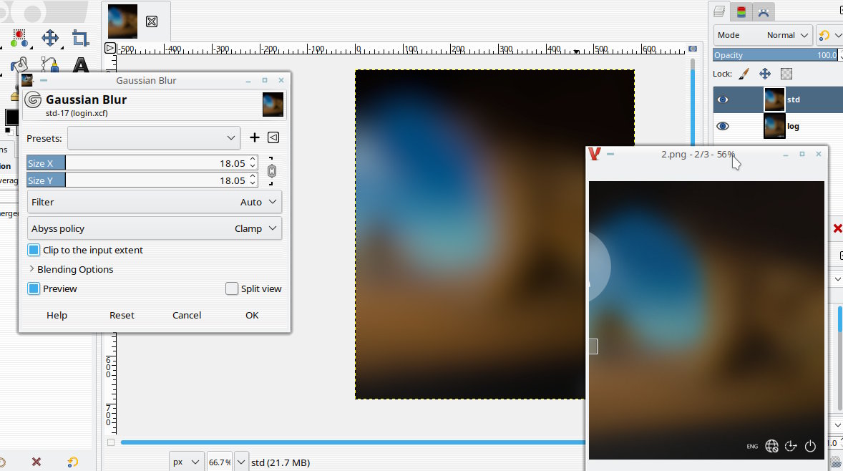Decrease Size Y with down arrow
Screen dimensions: 843x471
point(253,184)
